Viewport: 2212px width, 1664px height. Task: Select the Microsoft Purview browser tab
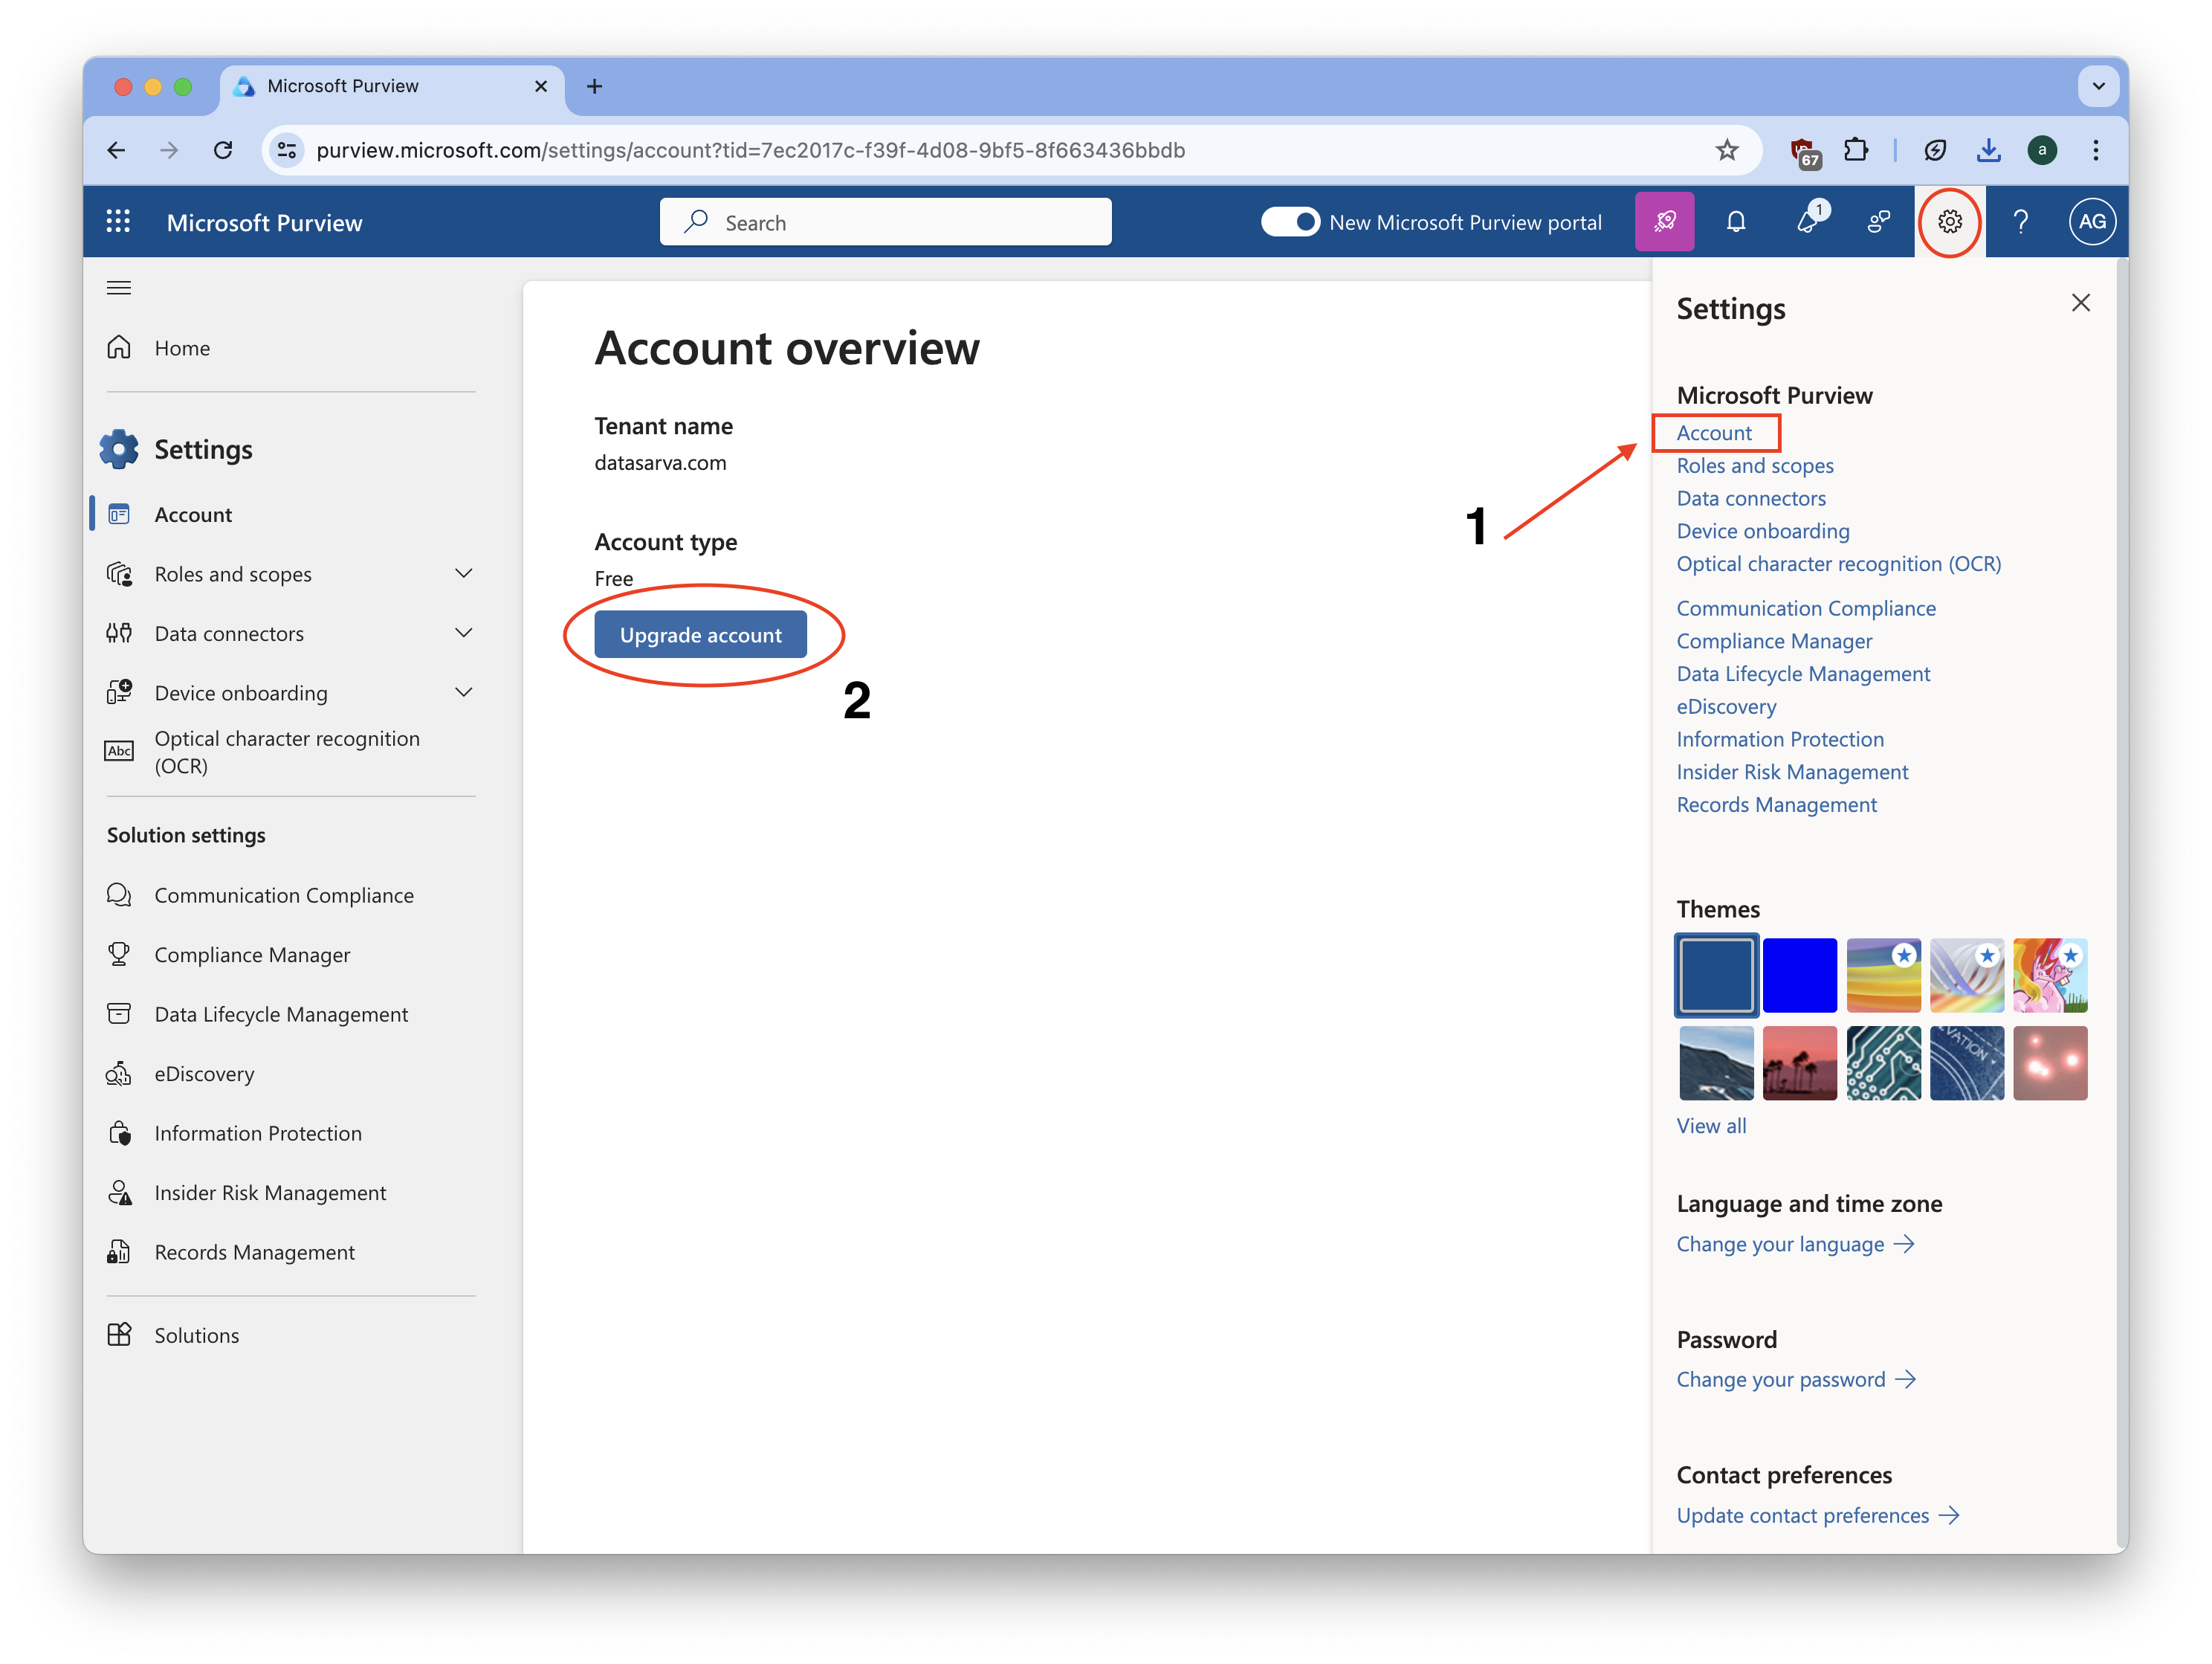(391, 86)
